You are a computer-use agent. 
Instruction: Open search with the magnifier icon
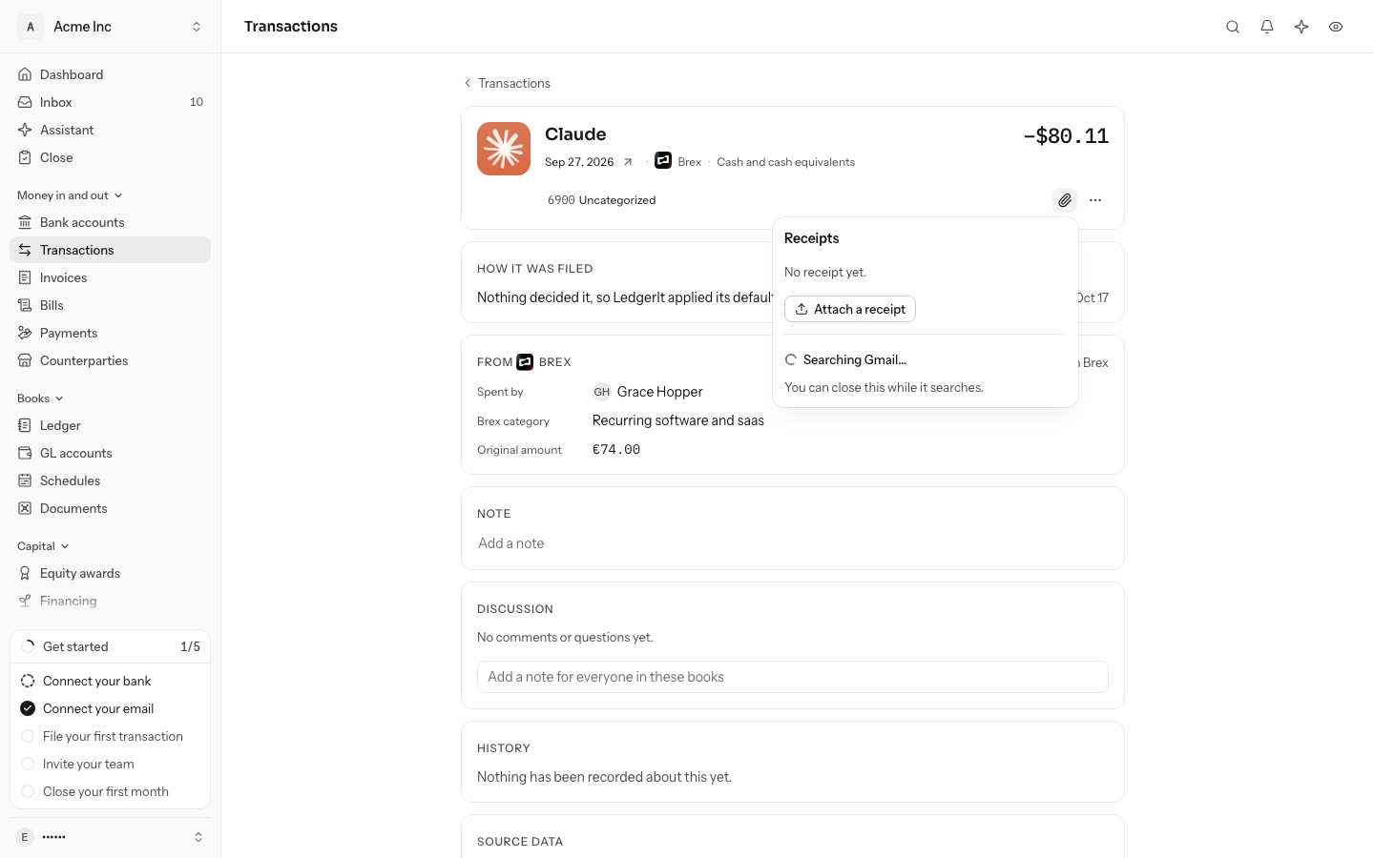click(x=1233, y=27)
